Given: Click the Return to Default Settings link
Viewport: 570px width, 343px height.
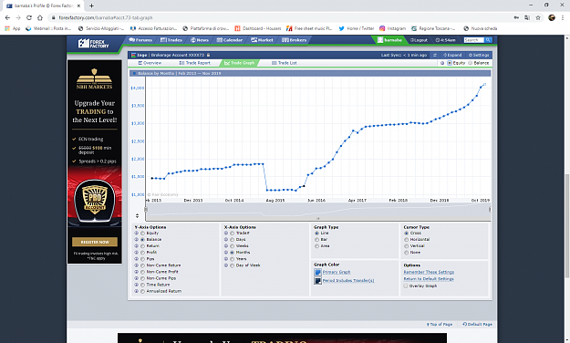Looking at the screenshot, I should pyautogui.click(x=429, y=279).
